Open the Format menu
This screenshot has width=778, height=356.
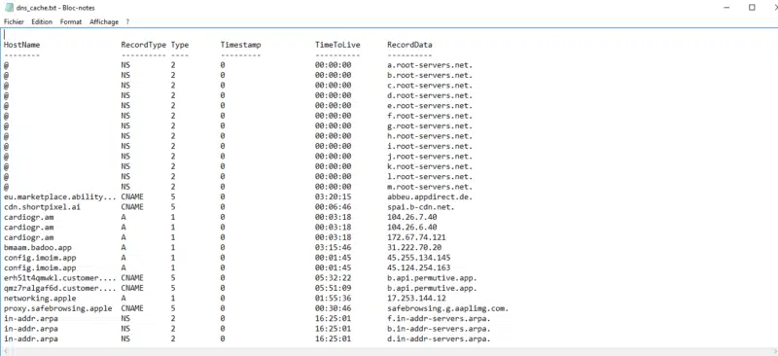coord(71,21)
